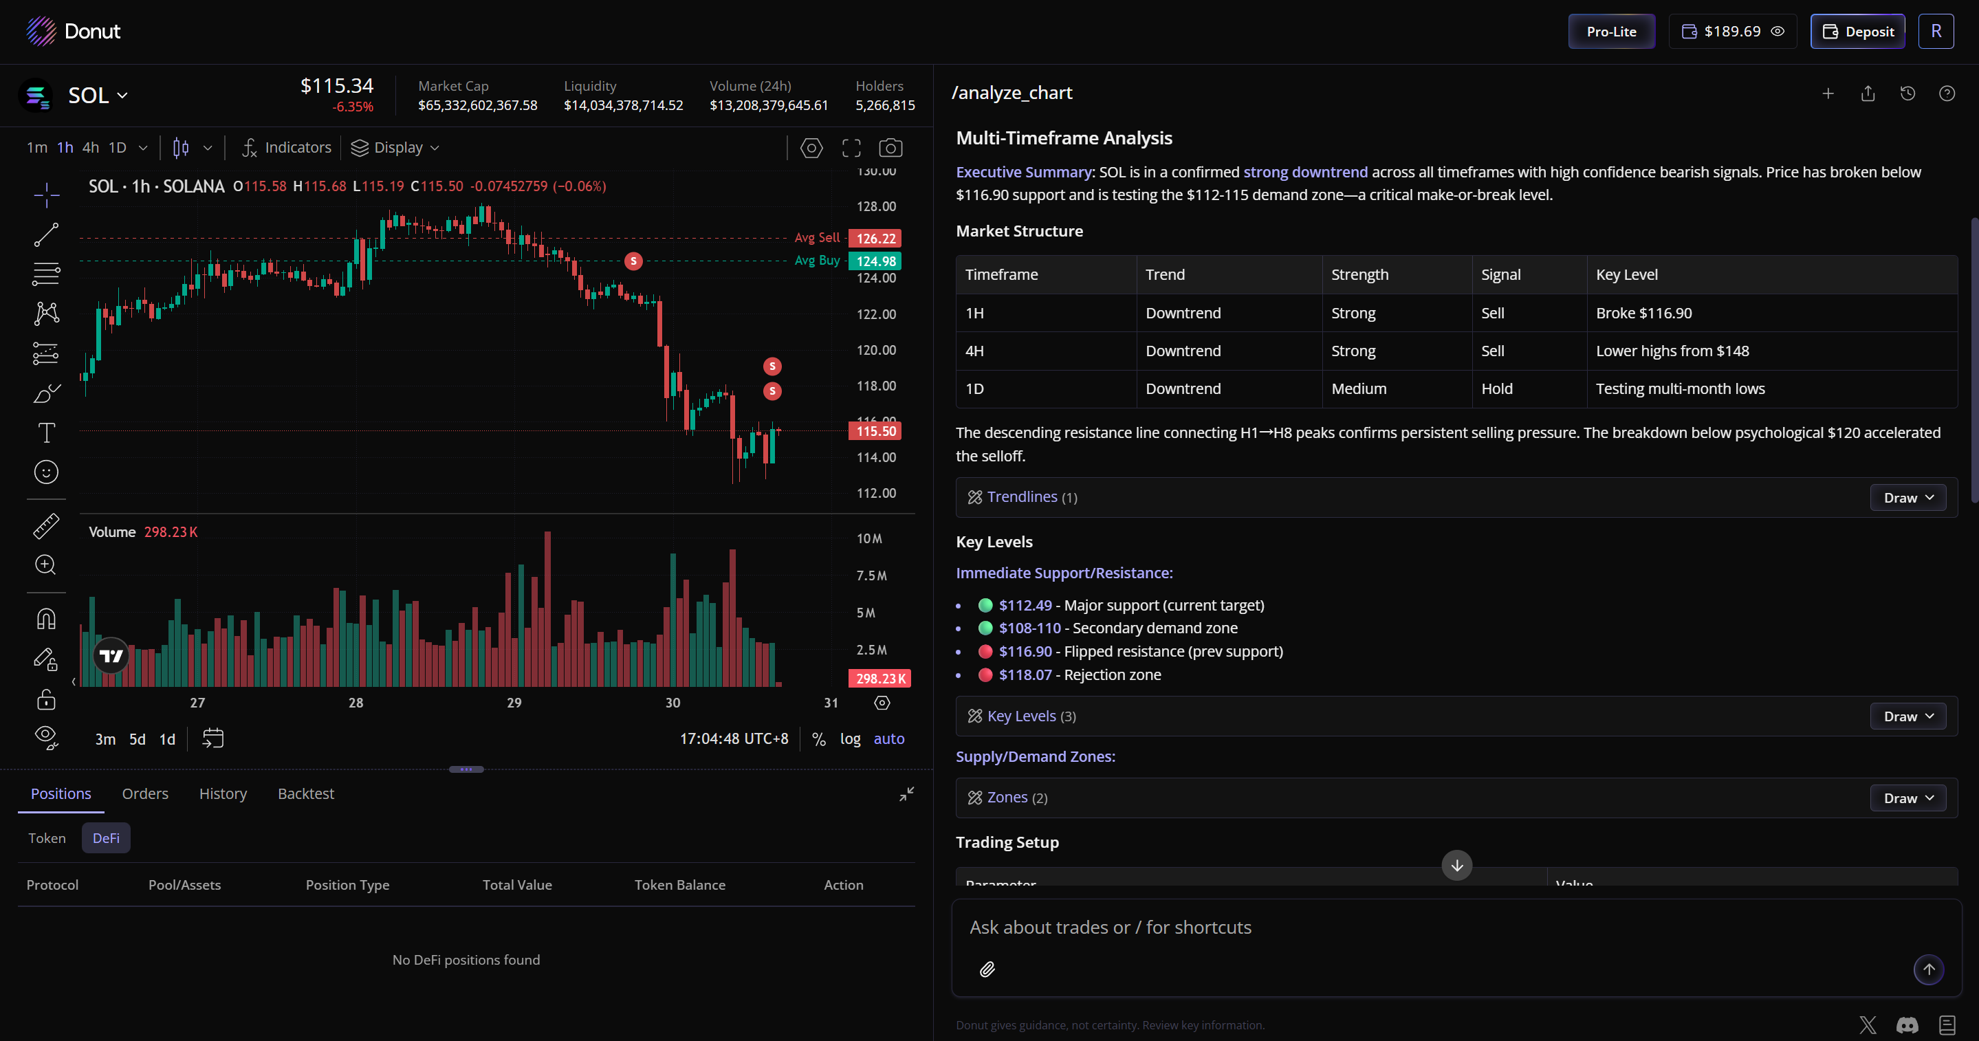Select the trend line drawing tool
Image resolution: width=1979 pixels, height=1041 pixels.
pyautogui.click(x=46, y=234)
